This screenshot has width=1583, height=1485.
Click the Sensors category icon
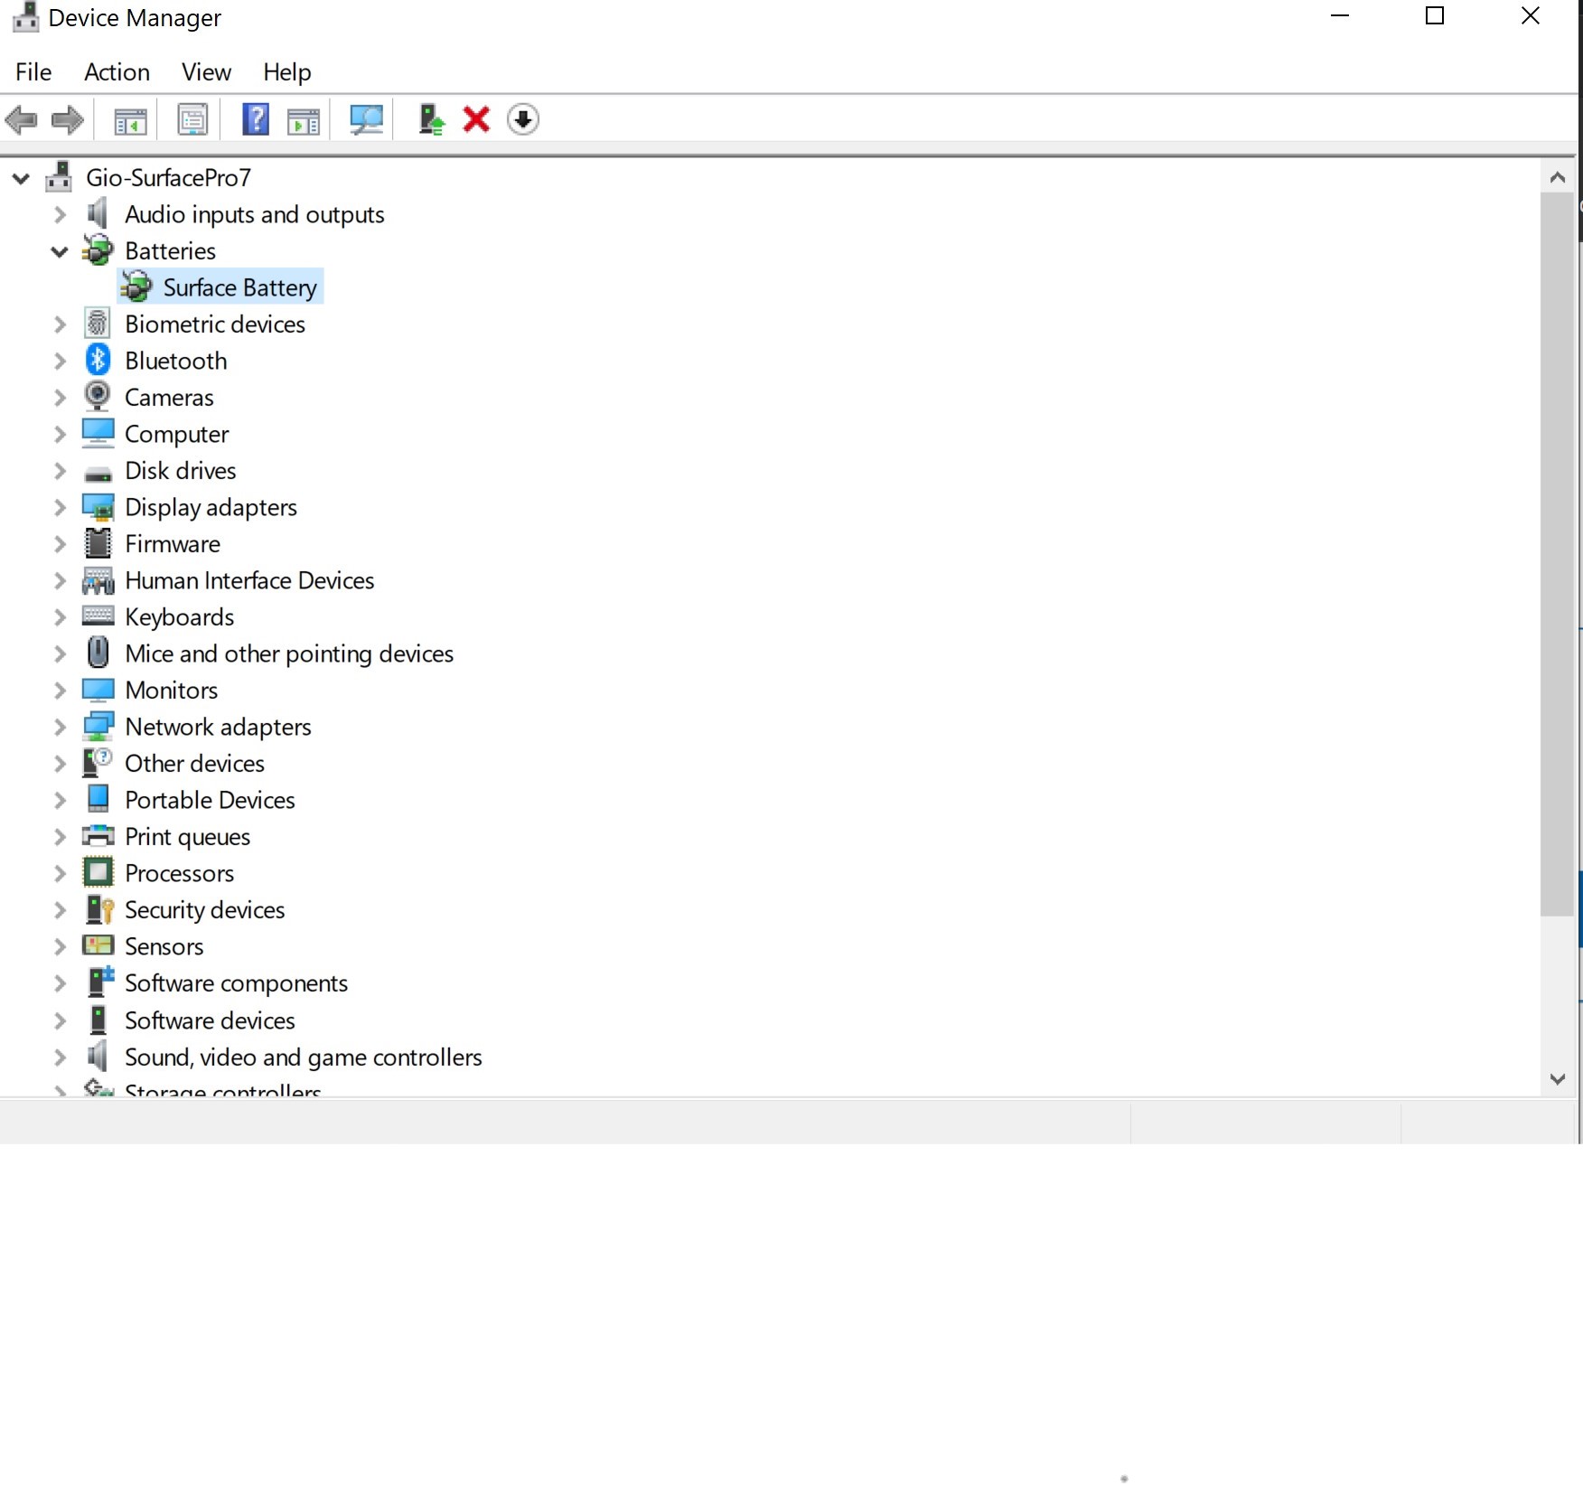tap(98, 945)
